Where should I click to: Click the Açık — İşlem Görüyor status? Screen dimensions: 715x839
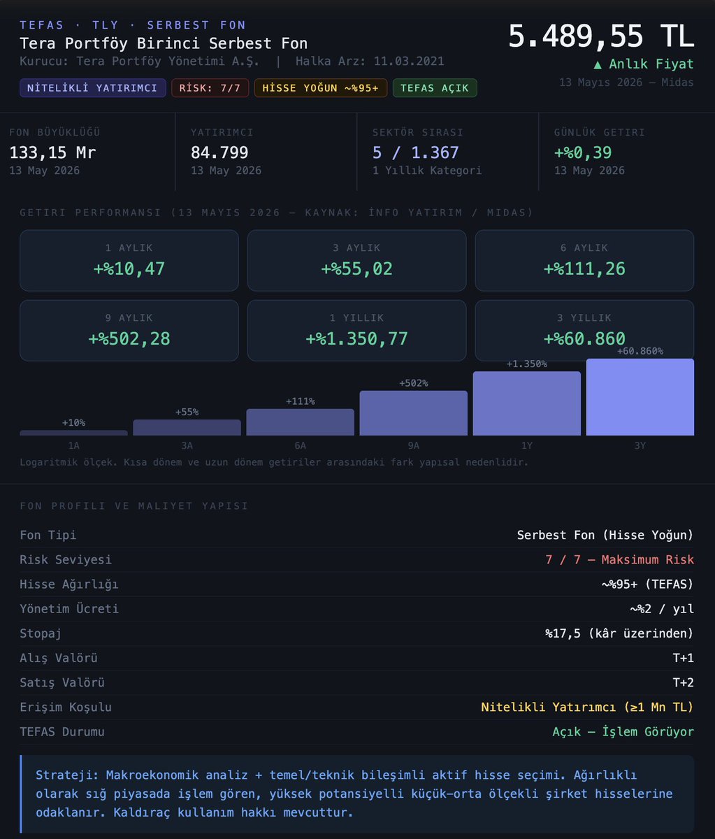pyautogui.click(x=623, y=731)
